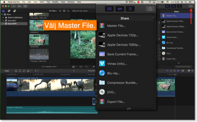
Task: Choose highlighted Master File in Share popup
Action: pyautogui.click(x=176, y=16)
